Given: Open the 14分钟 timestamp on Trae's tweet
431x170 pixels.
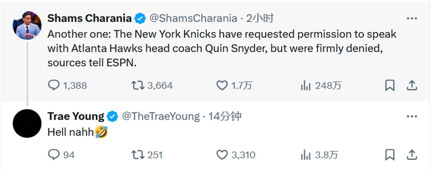Looking at the screenshot, I should point(225,116).
